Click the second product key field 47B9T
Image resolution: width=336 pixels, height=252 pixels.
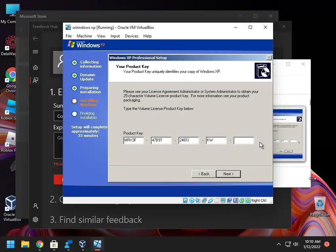tap(161, 140)
